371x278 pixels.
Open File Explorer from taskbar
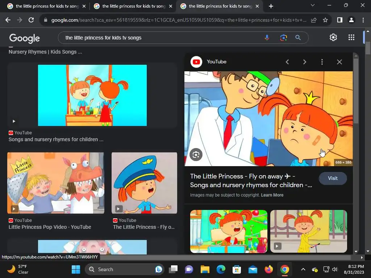205,269
